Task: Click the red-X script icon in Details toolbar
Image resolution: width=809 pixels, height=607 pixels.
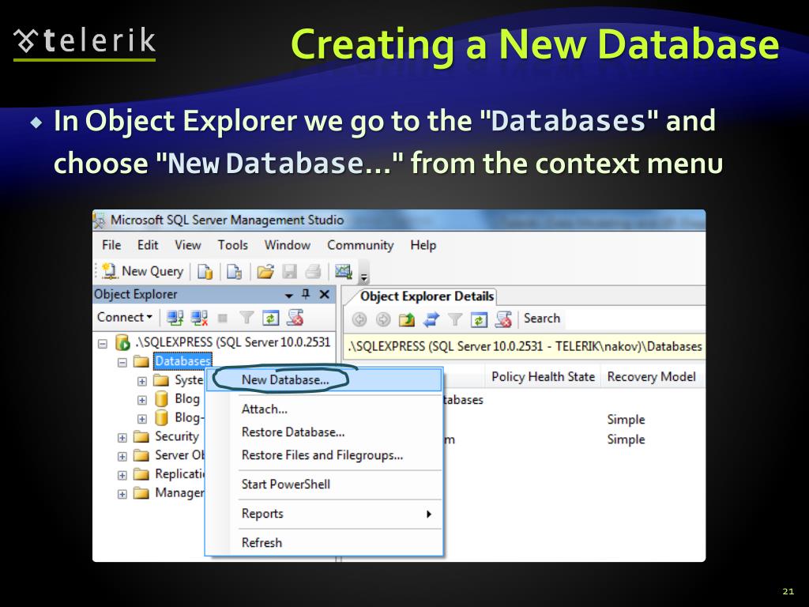Action: 503,319
